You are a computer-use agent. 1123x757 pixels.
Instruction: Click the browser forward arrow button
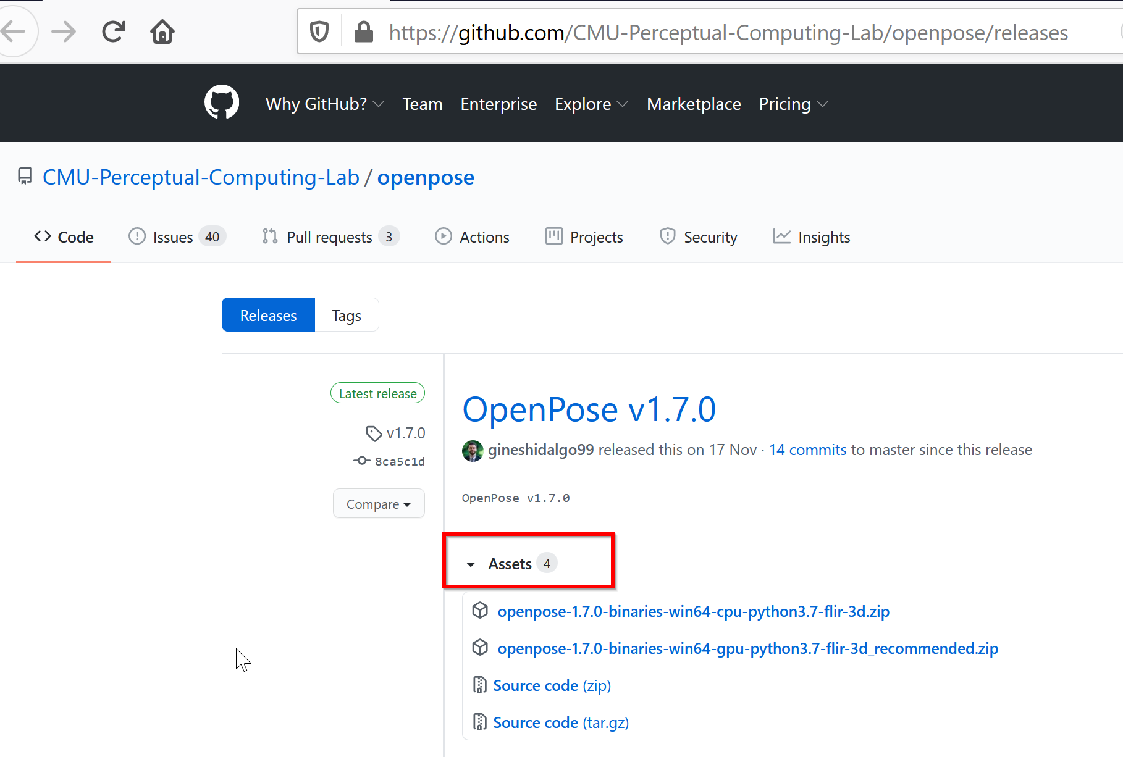64,31
